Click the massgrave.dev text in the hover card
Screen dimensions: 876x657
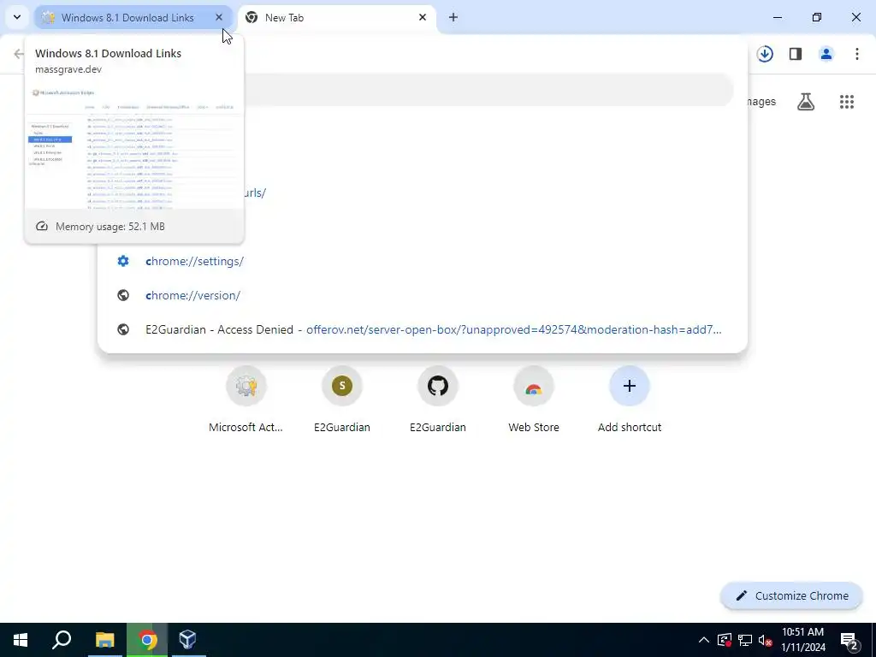coord(68,69)
